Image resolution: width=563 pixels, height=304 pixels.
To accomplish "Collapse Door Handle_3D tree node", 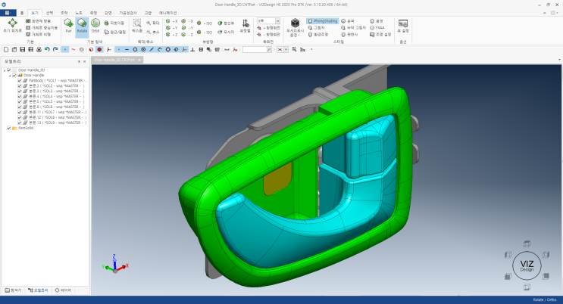I will click(5, 70).
